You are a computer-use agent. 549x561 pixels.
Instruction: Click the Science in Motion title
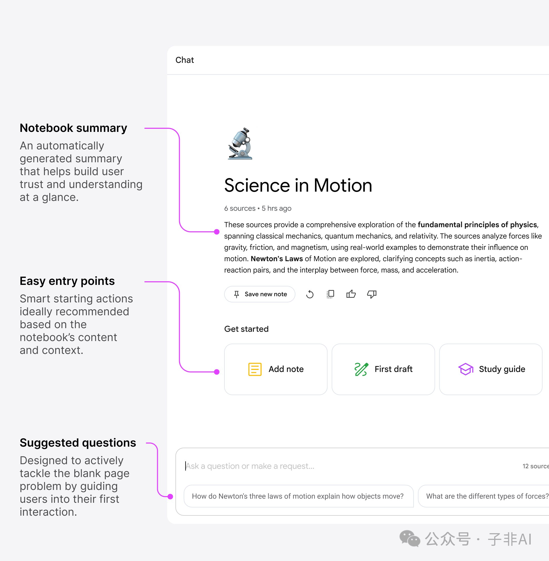click(x=298, y=185)
